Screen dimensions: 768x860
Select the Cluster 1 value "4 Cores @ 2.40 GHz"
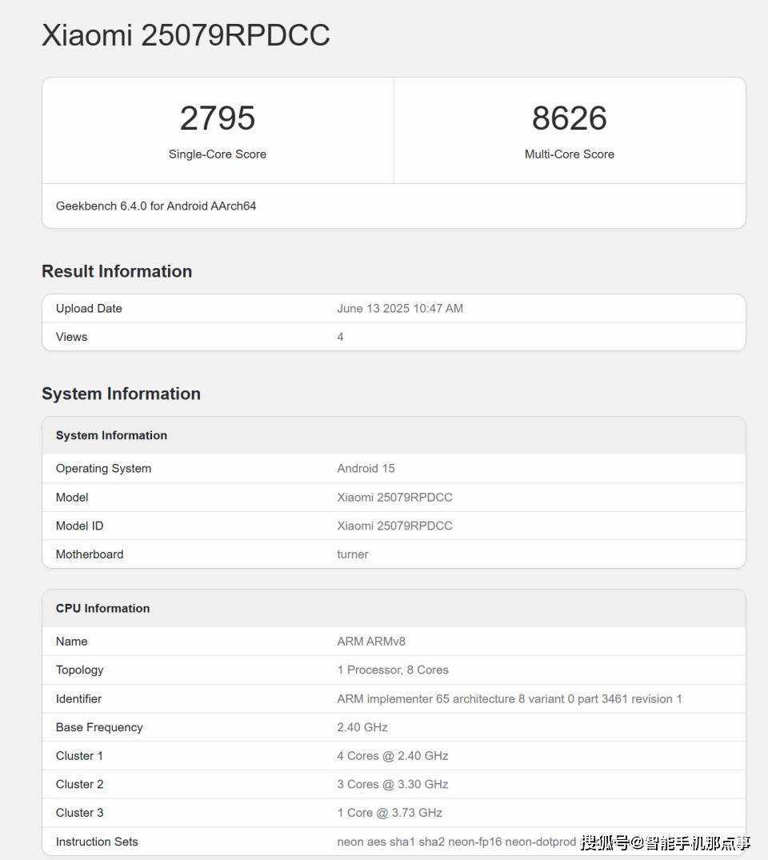coord(393,756)
